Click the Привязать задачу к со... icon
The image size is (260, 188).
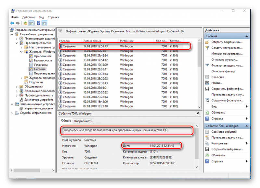click(207, 138)
